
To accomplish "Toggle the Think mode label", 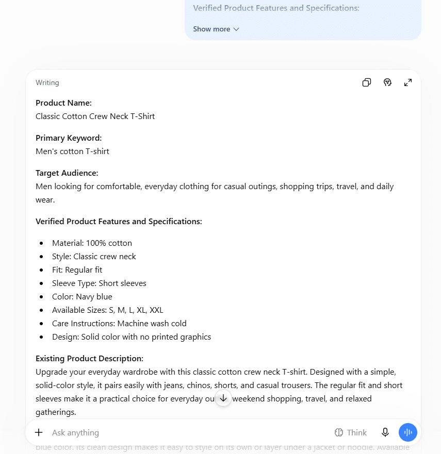I will point(357,432).
